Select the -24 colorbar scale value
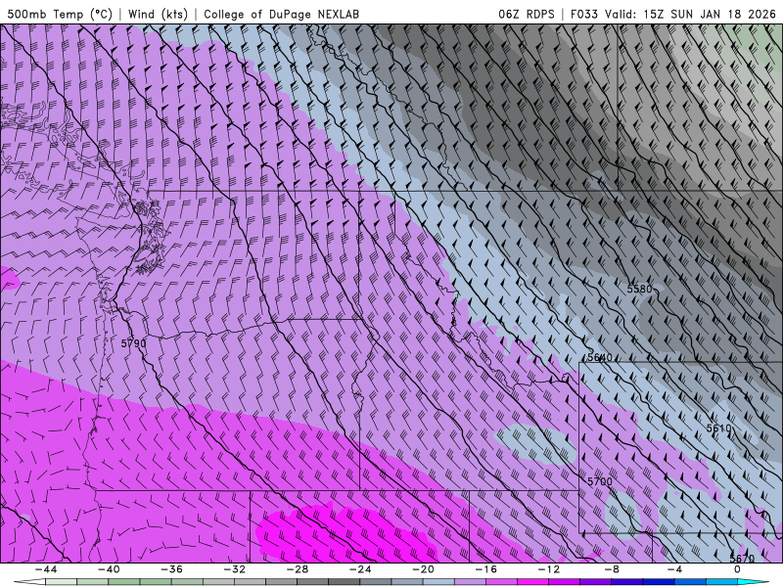Screen dimensions: 783x587 click(360, 569)
